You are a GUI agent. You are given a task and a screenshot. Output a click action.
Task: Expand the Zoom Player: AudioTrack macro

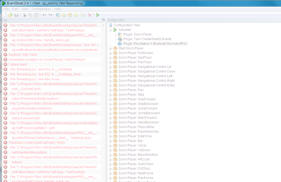tap(110, 164)
